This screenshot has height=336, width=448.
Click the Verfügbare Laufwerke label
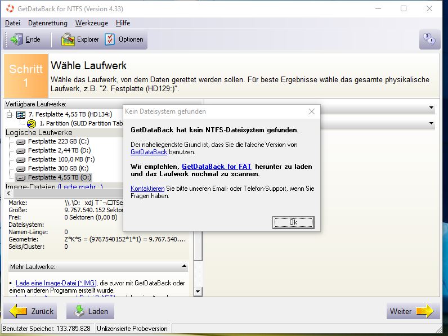35,104
